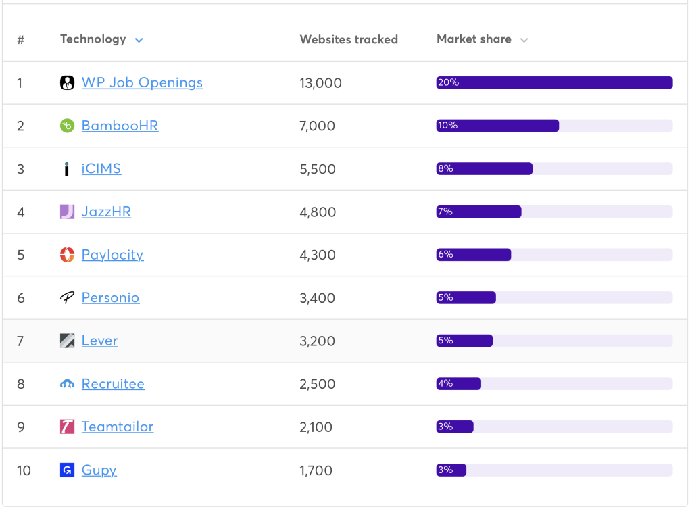
Task: Click the Recruitee blue logo icon
Action: 67,384
